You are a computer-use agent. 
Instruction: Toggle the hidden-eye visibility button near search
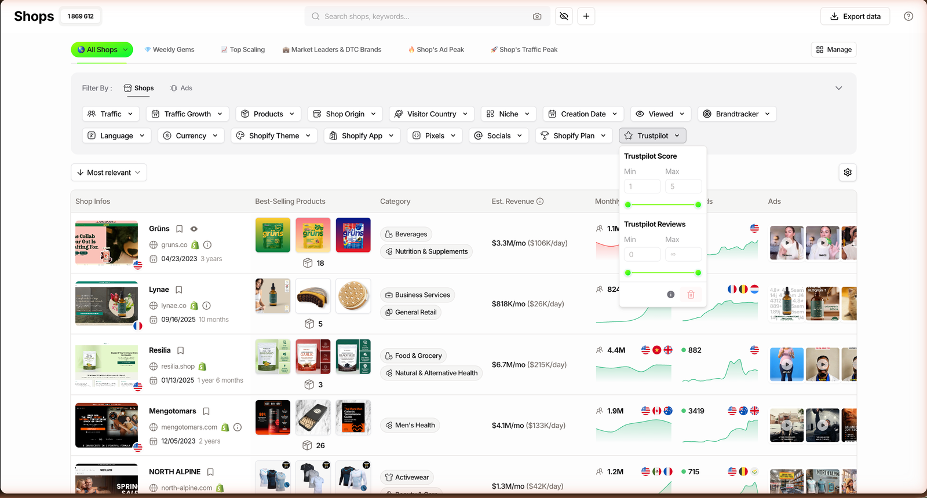pos(564,16)
